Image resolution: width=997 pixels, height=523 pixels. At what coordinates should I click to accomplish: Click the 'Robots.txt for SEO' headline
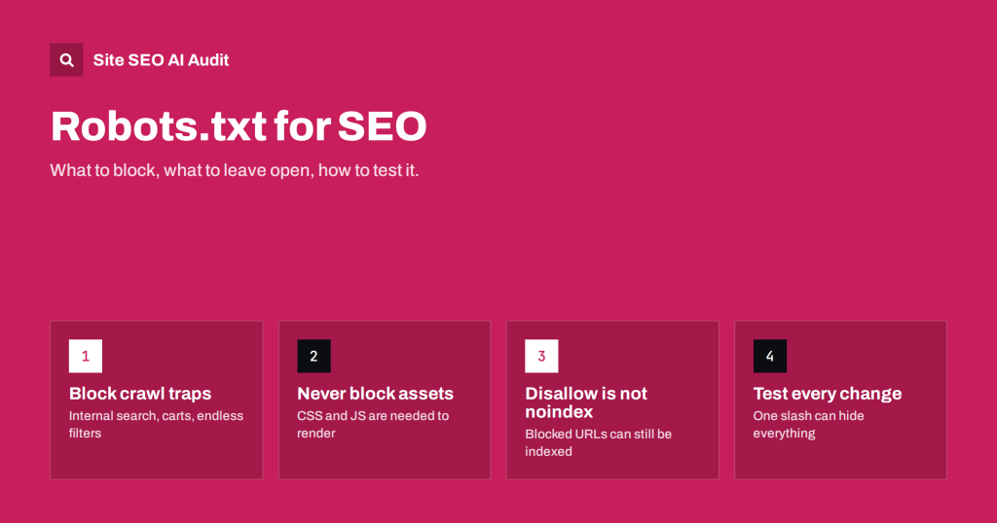239,125
